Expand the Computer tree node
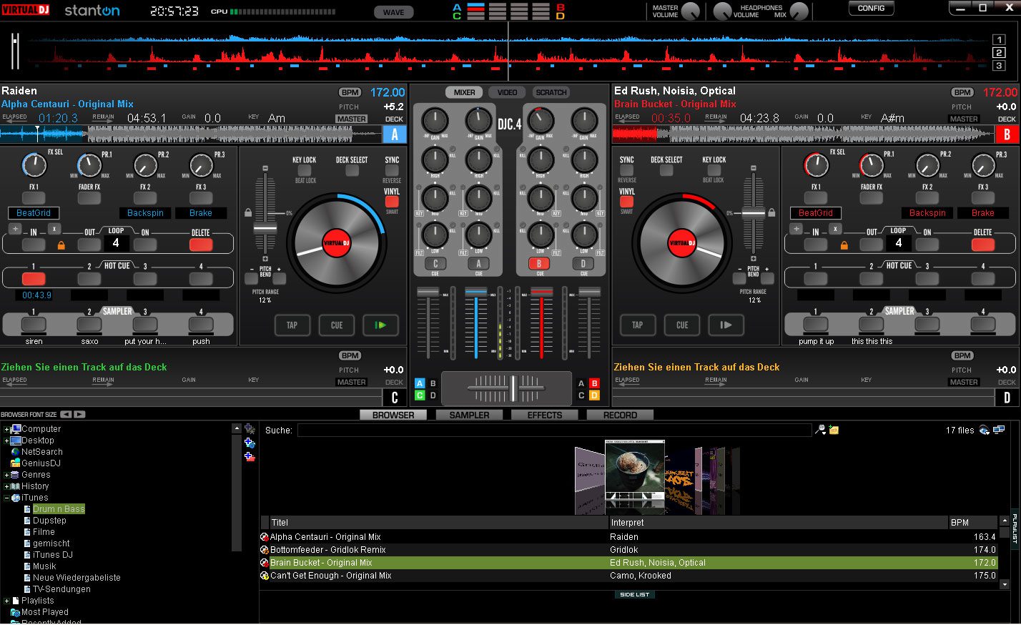 point(7,429)
